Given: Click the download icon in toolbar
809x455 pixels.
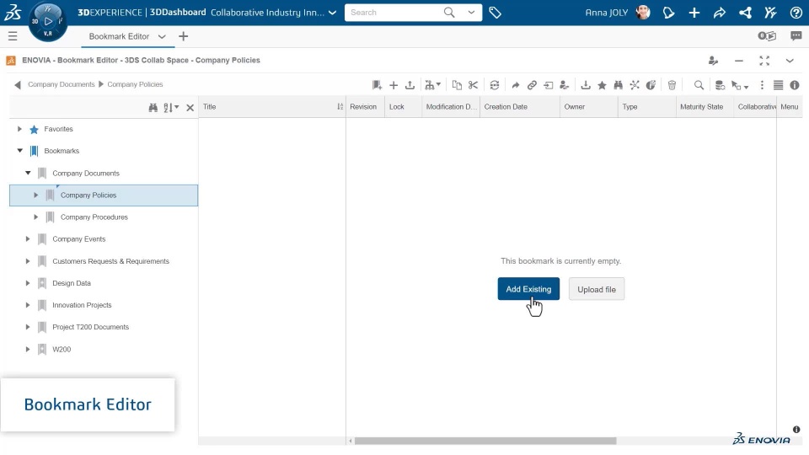Looking at the screenshot, I should click(586, 85).
